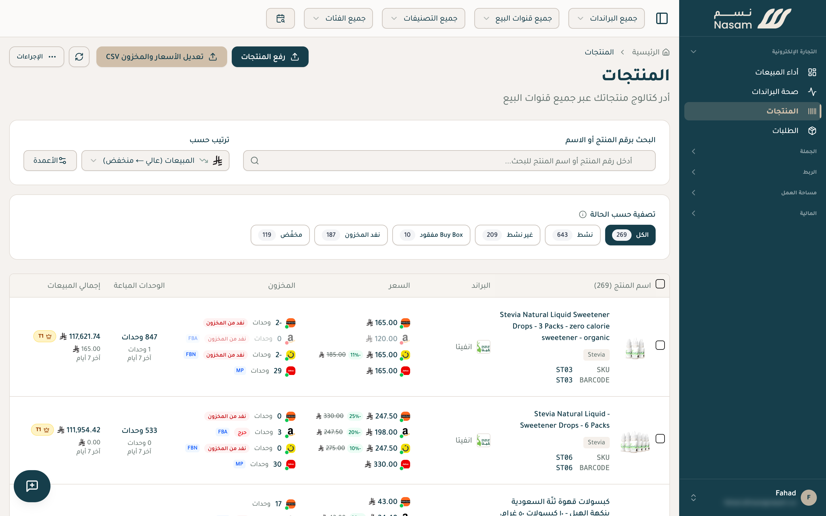Open the Fahad account switcher arrows

(x=693, y=498)
